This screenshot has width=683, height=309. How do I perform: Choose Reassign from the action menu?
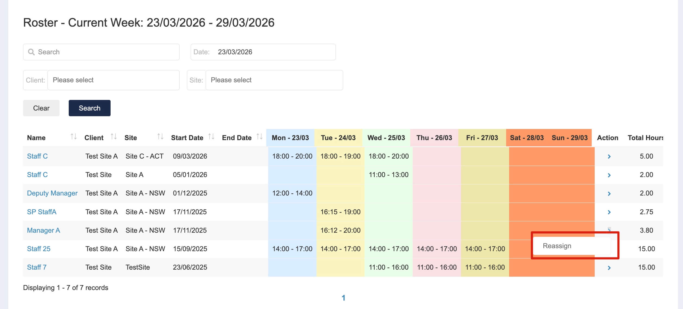(557, 246)
